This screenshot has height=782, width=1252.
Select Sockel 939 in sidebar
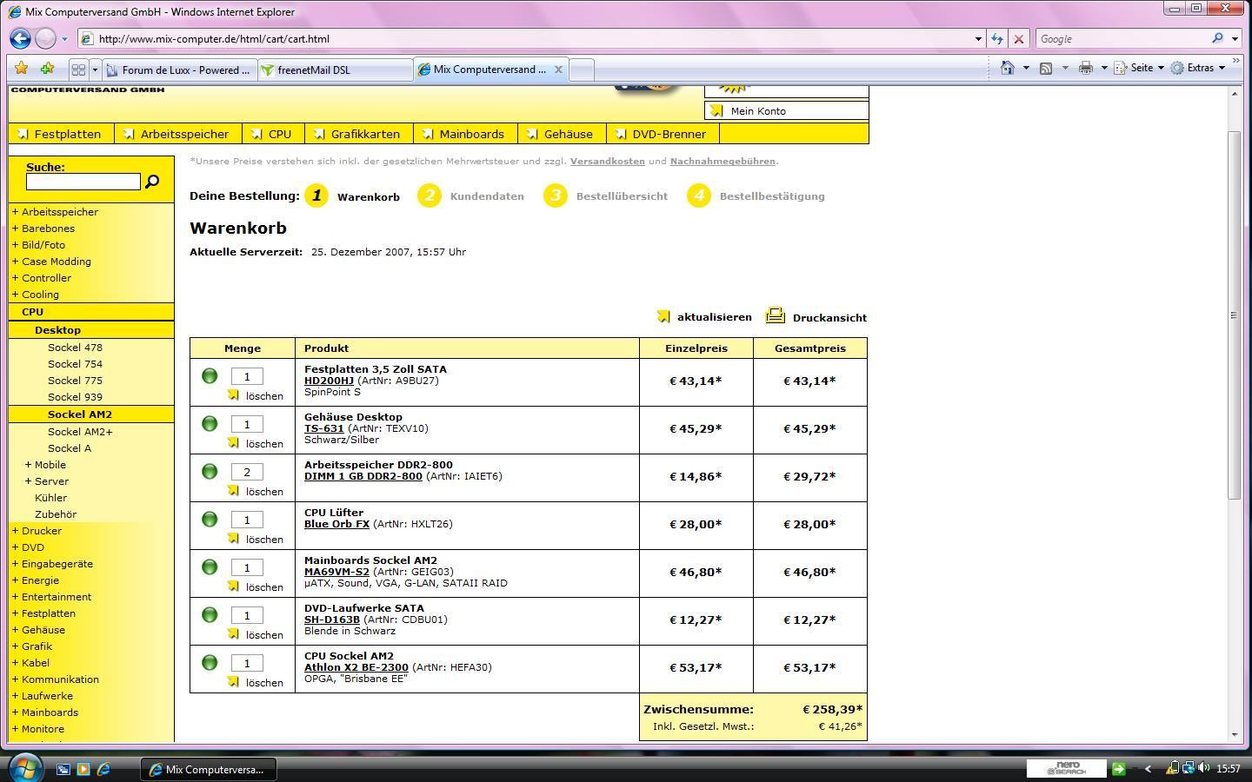[x=75, y=397]
